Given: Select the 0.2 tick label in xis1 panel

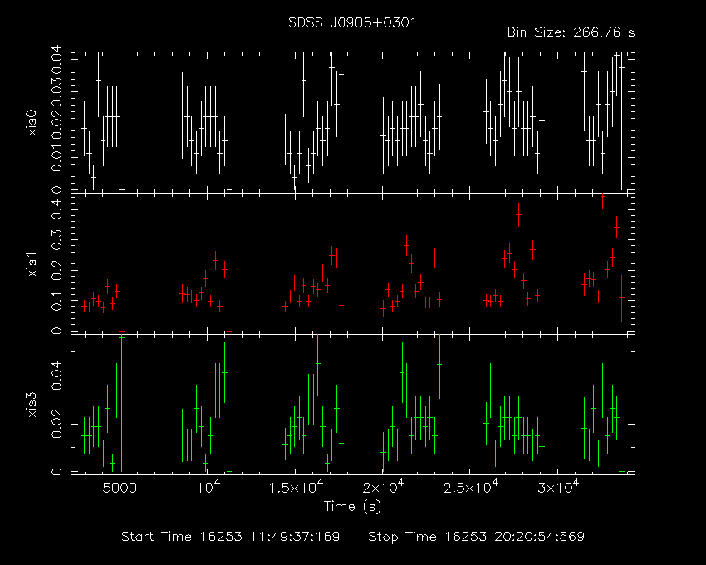Looking at the screenshot, I should 56,270.
